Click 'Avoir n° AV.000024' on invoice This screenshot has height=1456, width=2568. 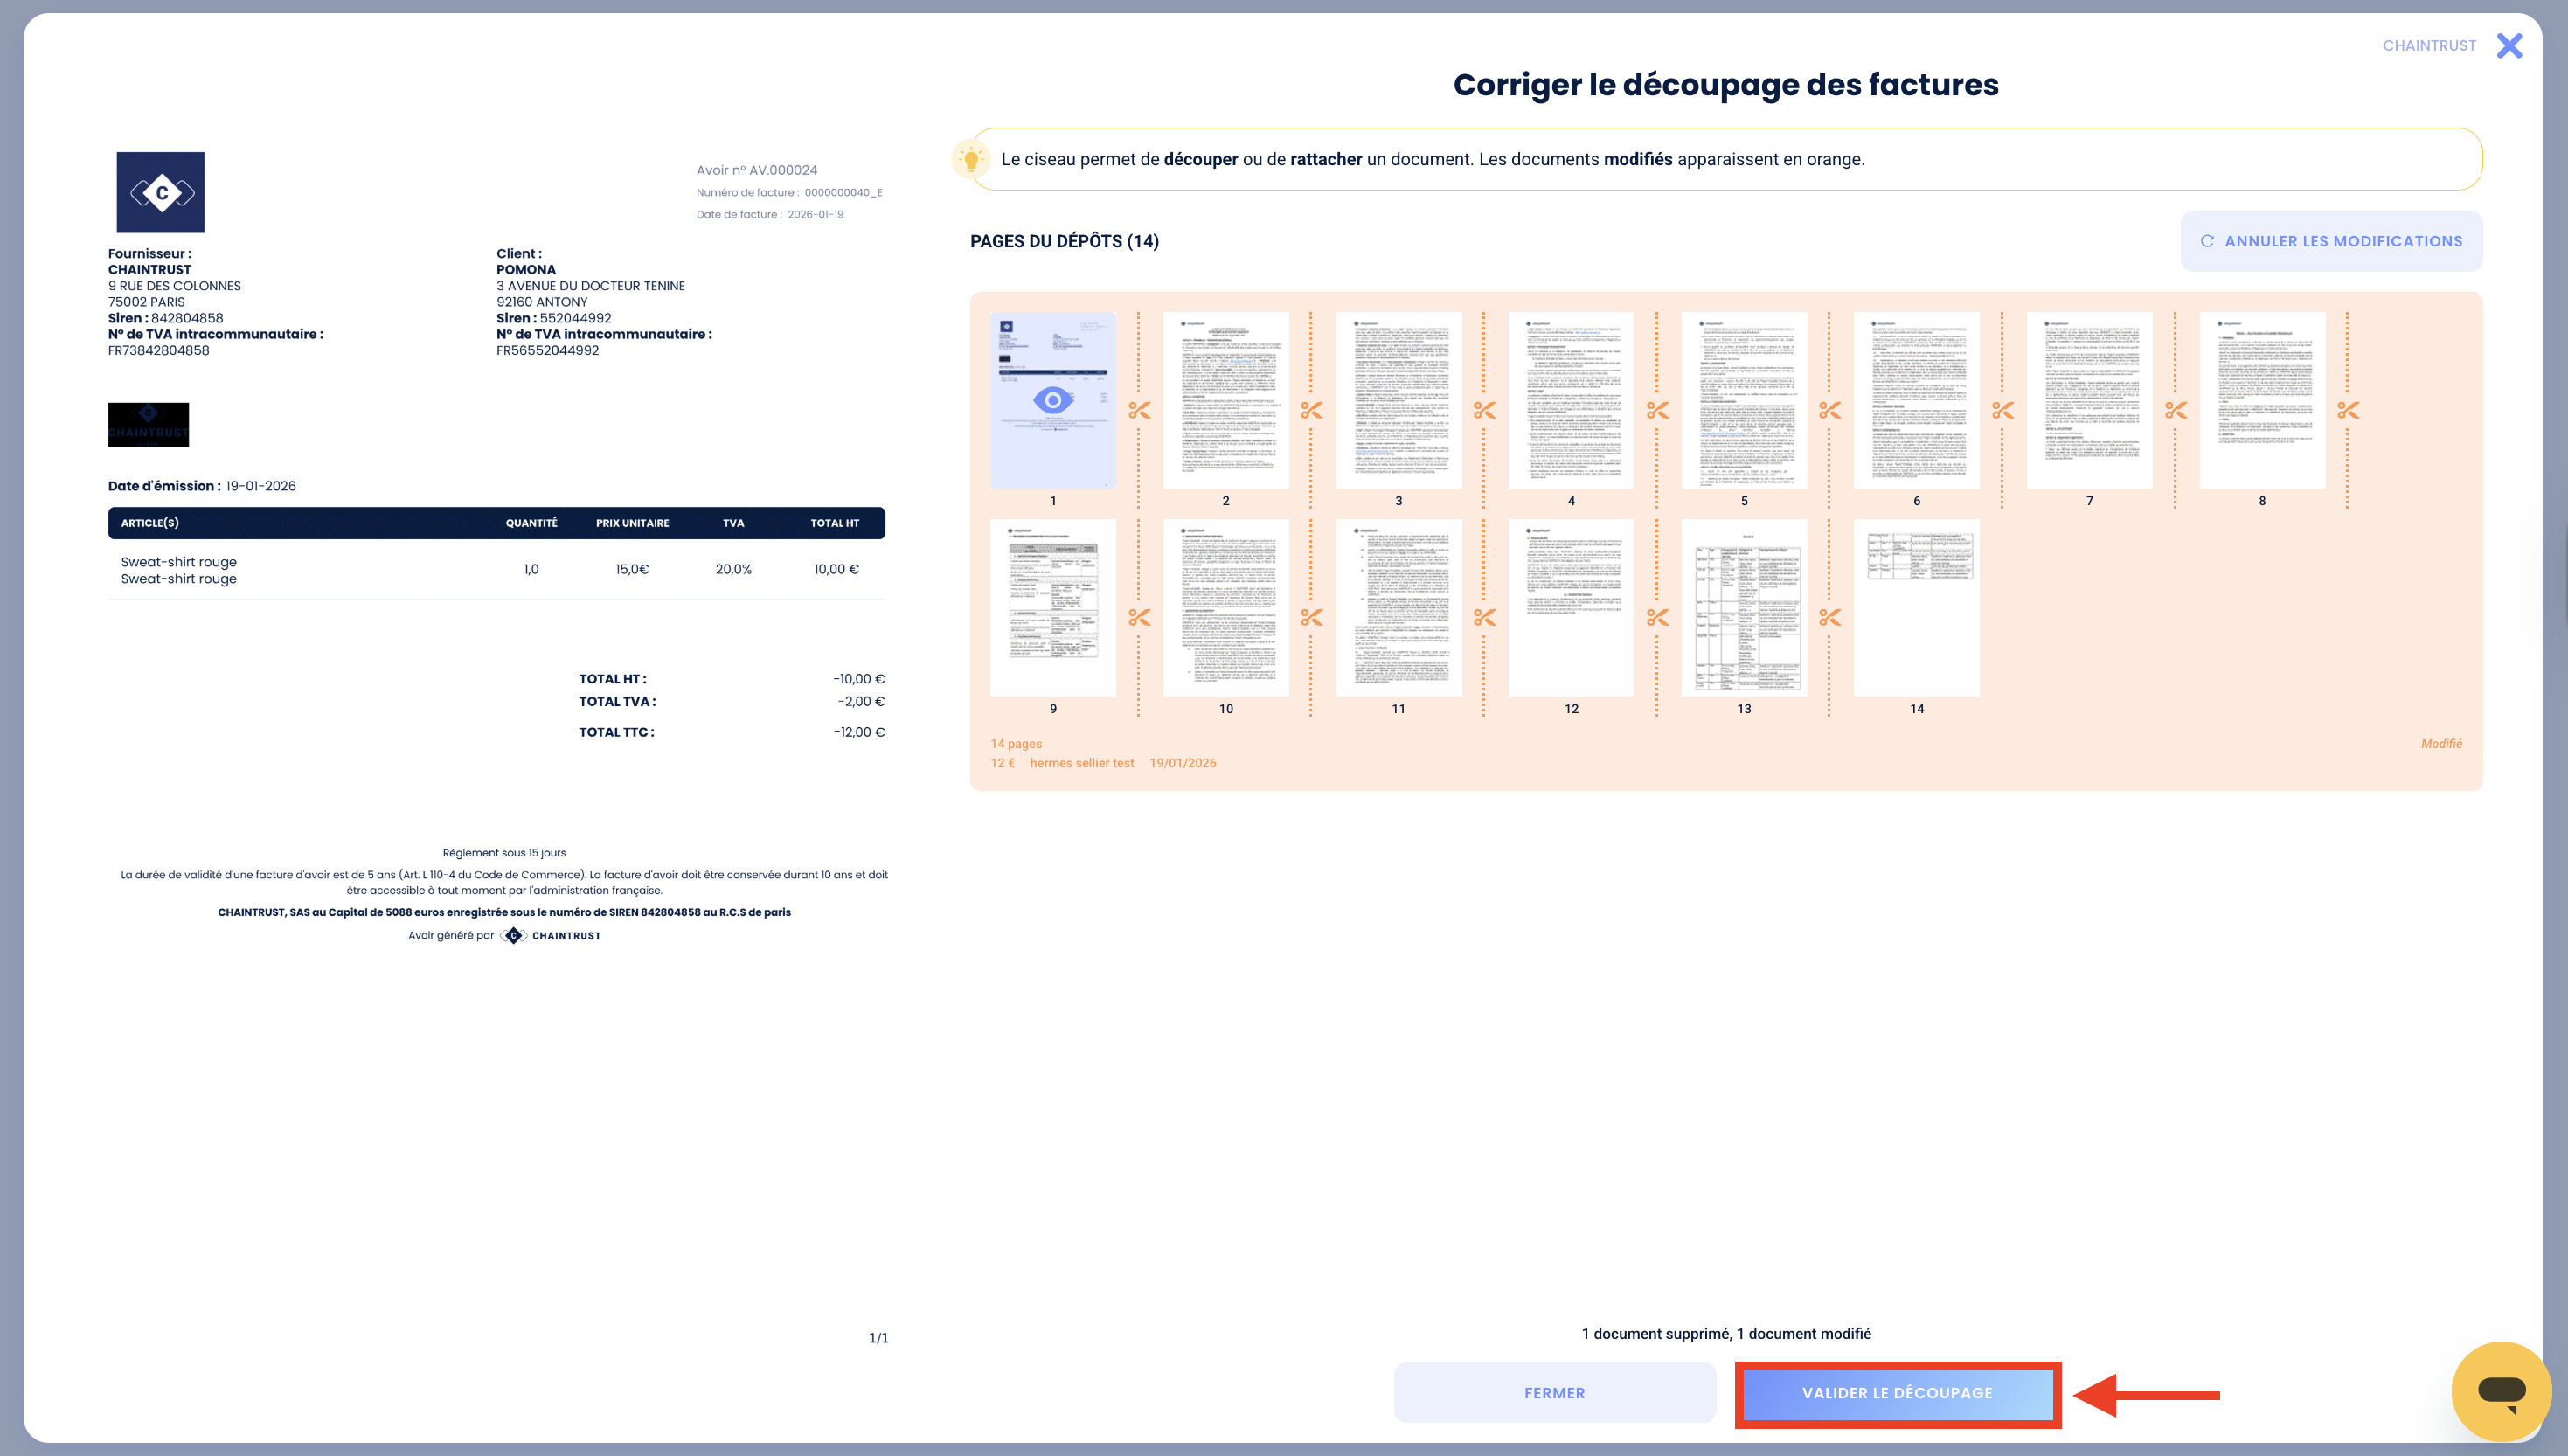pyautogui.click(x=757, y=170)
